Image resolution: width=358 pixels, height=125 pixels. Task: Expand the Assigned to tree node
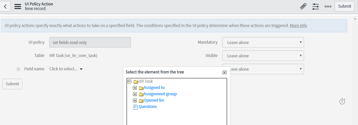click(x=135, y=88)
